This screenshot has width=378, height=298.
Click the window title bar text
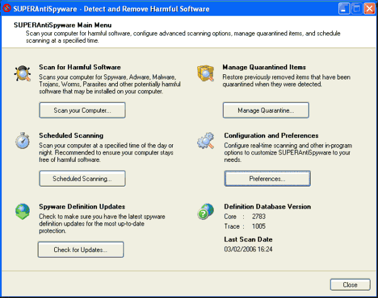(x=112, y=9)
